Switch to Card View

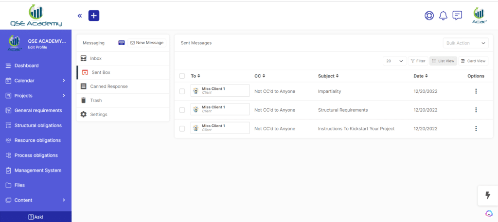click(473, 61)
